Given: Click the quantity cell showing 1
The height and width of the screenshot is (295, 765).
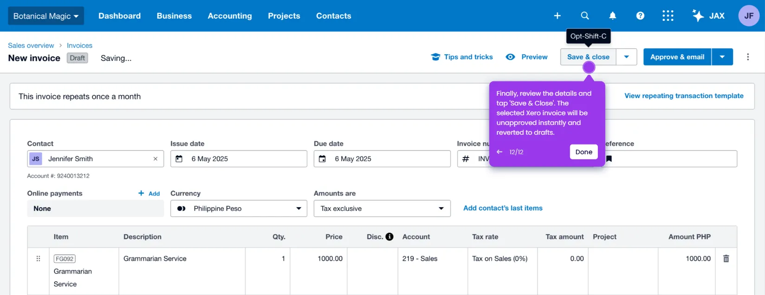Looking at the screenshot, I should [267, 271].
